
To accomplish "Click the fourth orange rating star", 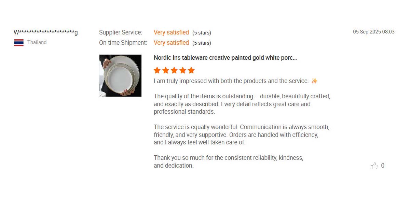I will (x=183, y=70).
